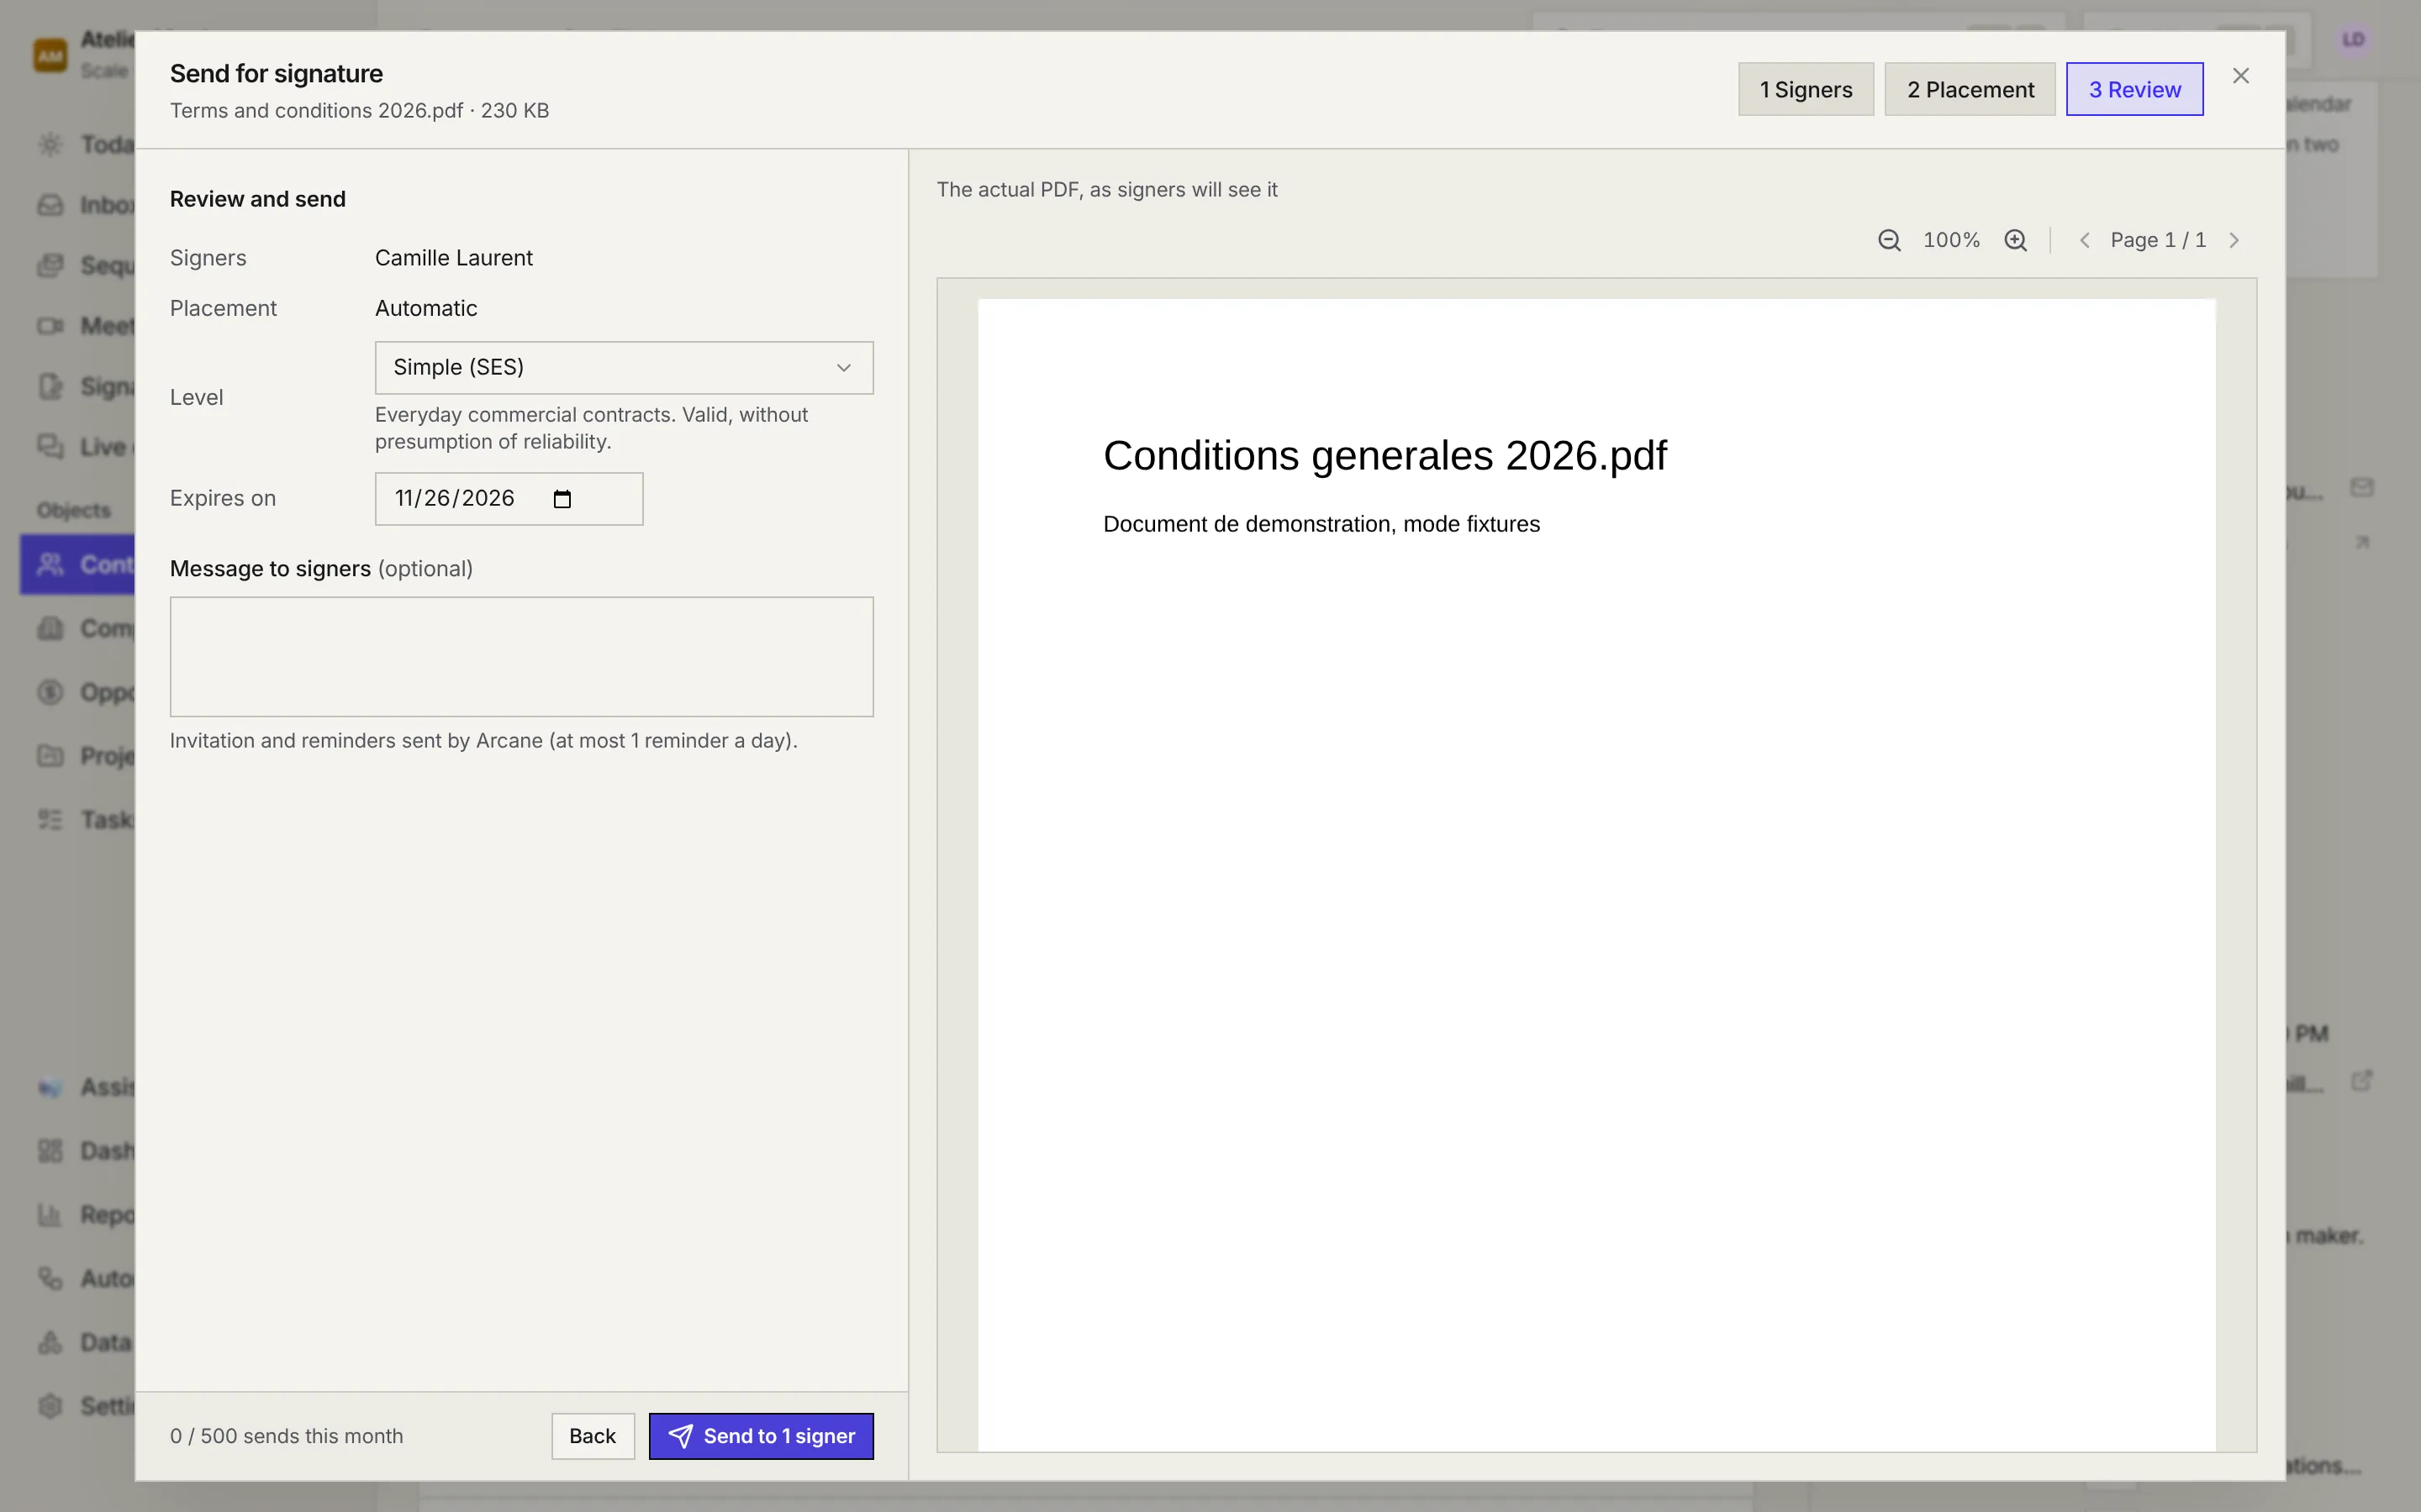
Task: Click the Meetings camera icon in sidebar
Action: [x=50, y=326]
